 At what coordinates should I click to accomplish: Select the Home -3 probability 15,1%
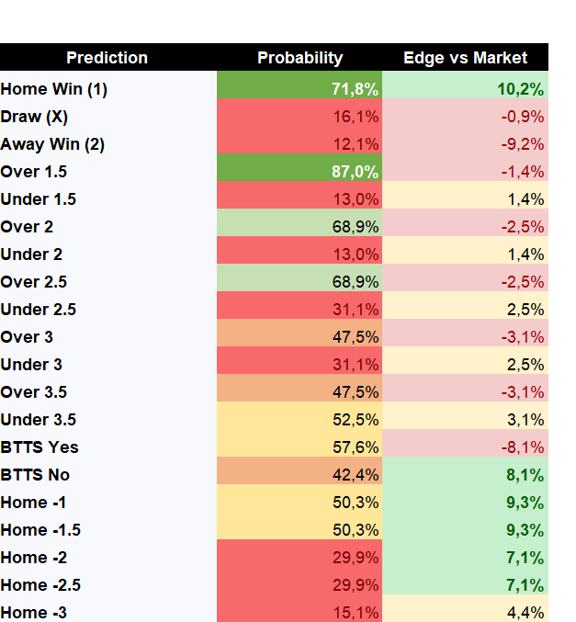tap(299, 608)
